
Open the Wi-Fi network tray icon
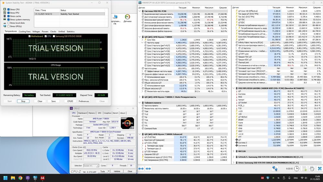(x=302, y=178)
